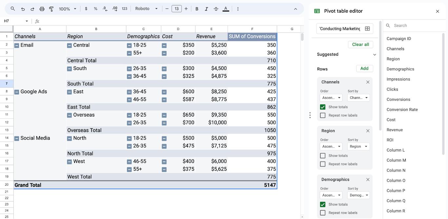The height and width of the screenshot is (219, 448).
Task: Click the Add rows button
Action: [364, 69]
